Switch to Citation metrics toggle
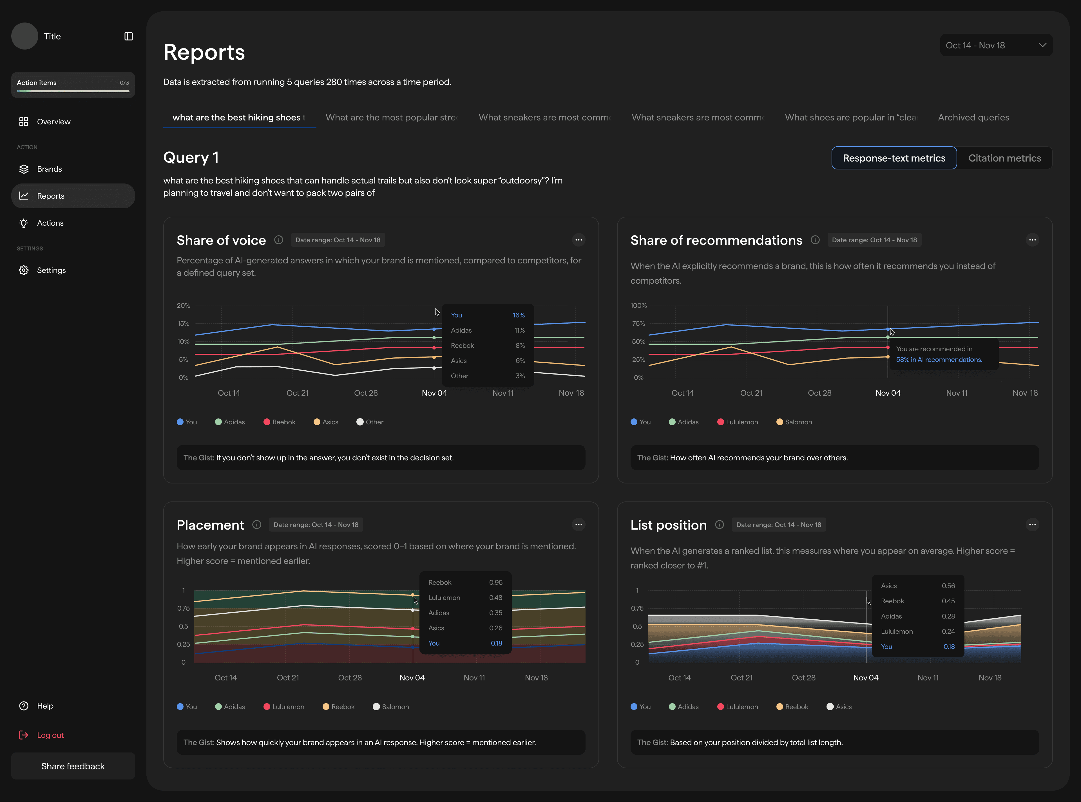The height and width of the screenshot is (802, 1081). (1004, 158)
